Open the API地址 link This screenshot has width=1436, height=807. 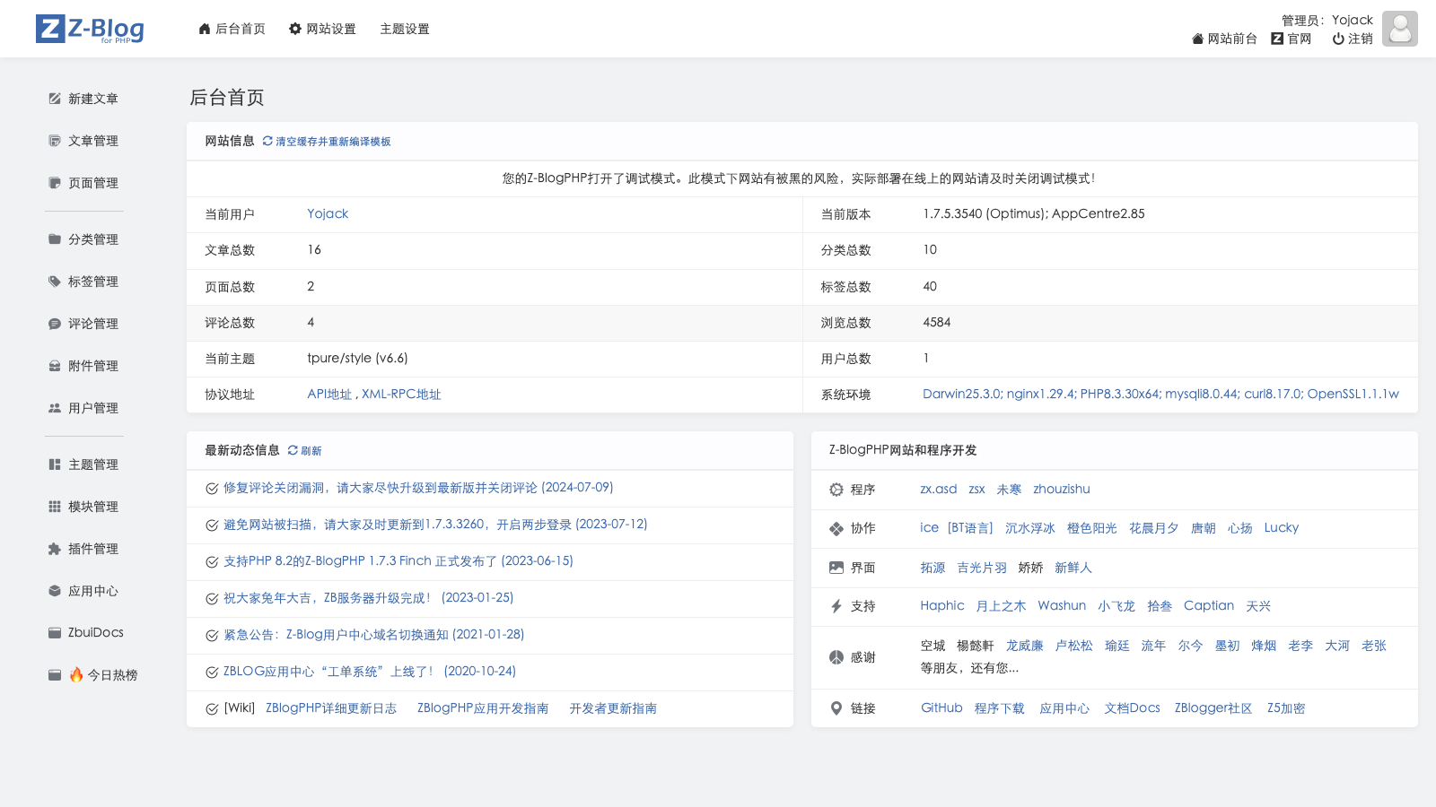329,395
